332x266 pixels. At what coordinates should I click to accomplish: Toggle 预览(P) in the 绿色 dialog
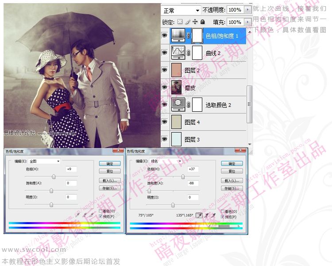point(223,217)
